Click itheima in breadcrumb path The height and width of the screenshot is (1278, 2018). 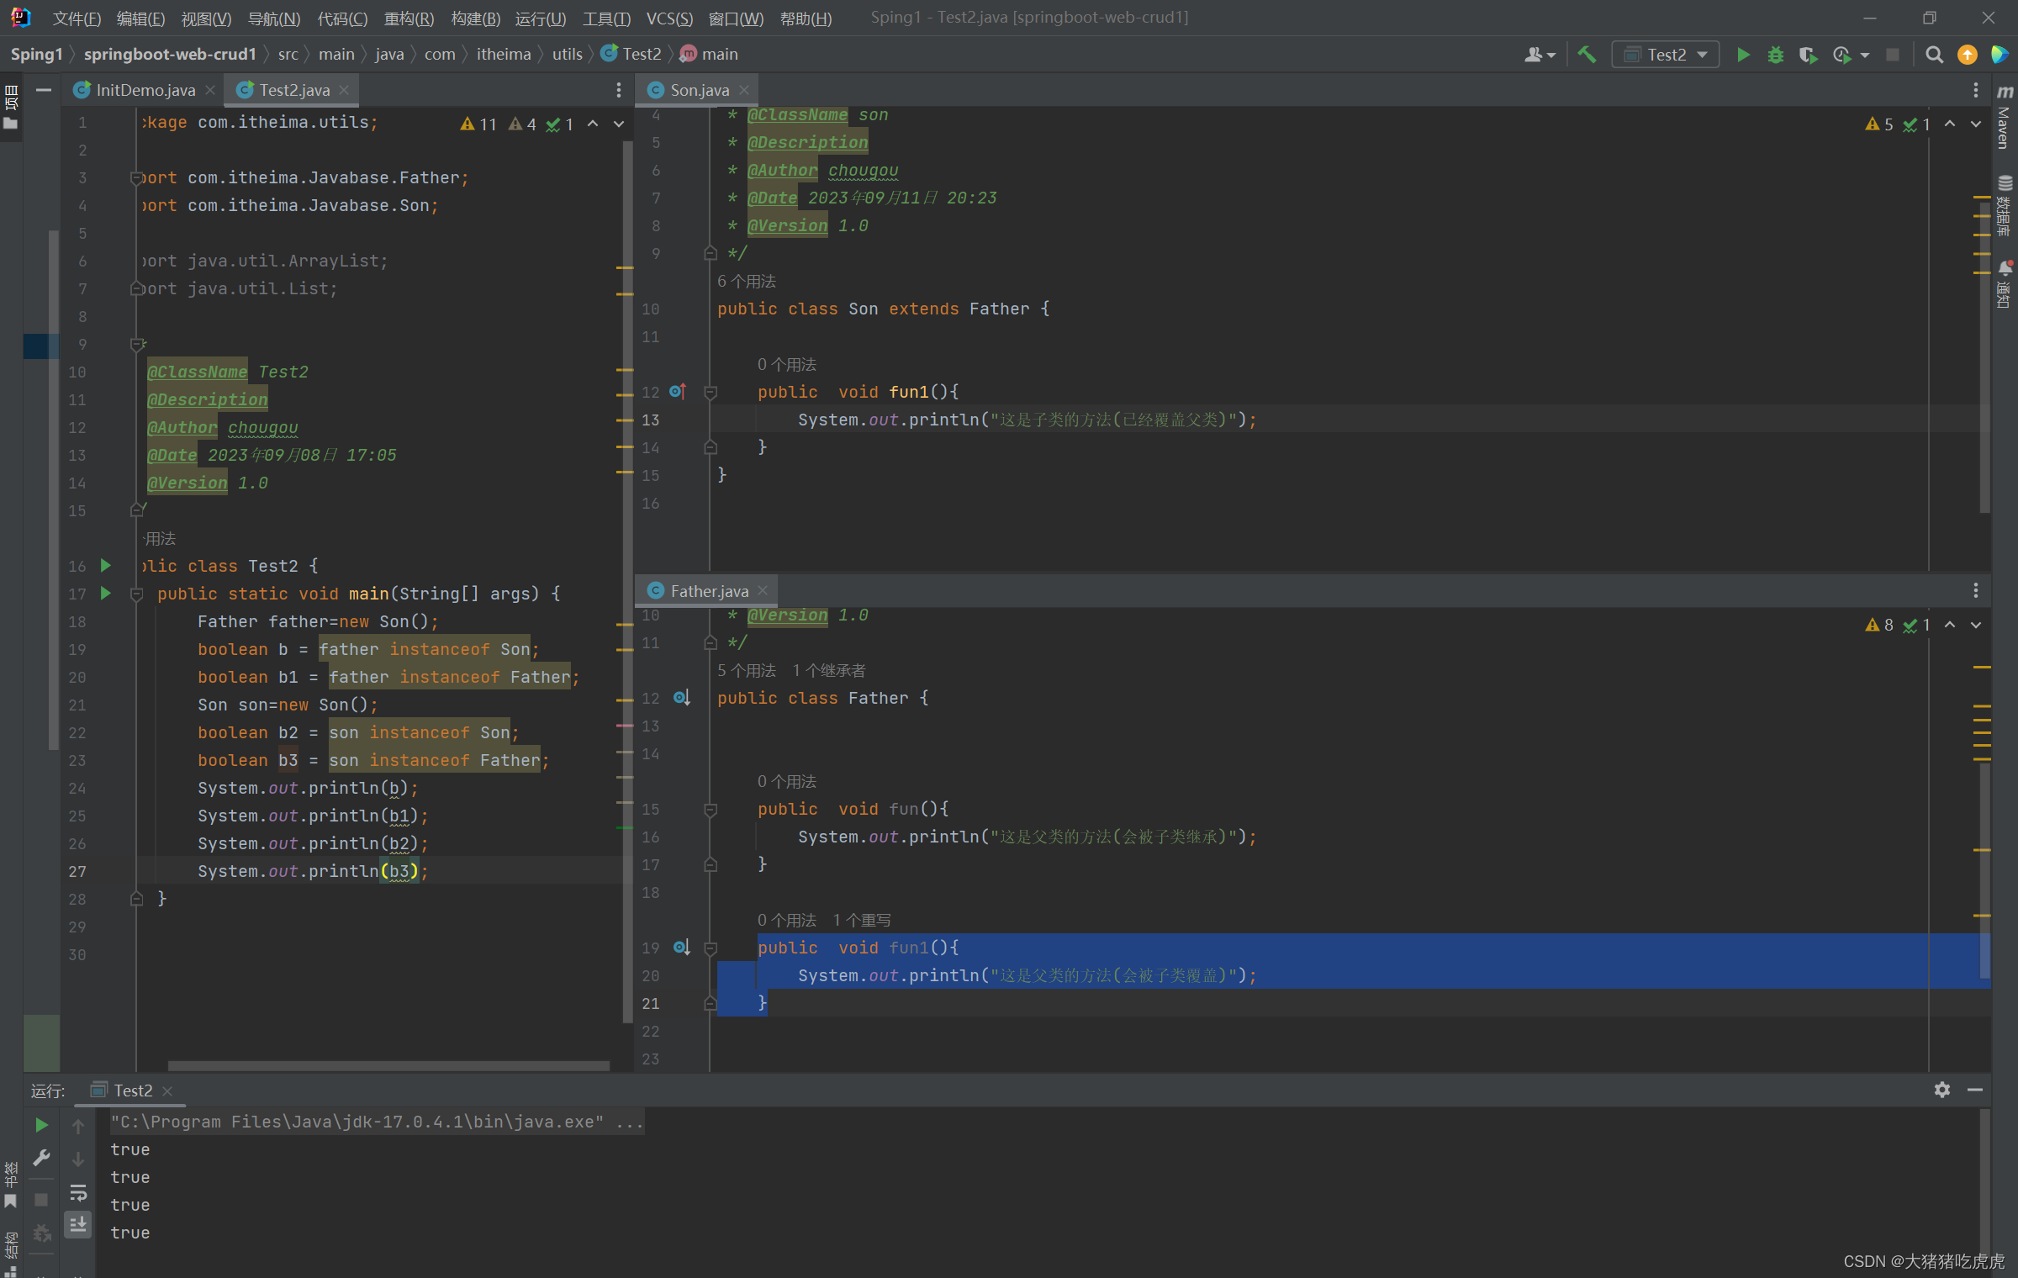click(504, 55)
